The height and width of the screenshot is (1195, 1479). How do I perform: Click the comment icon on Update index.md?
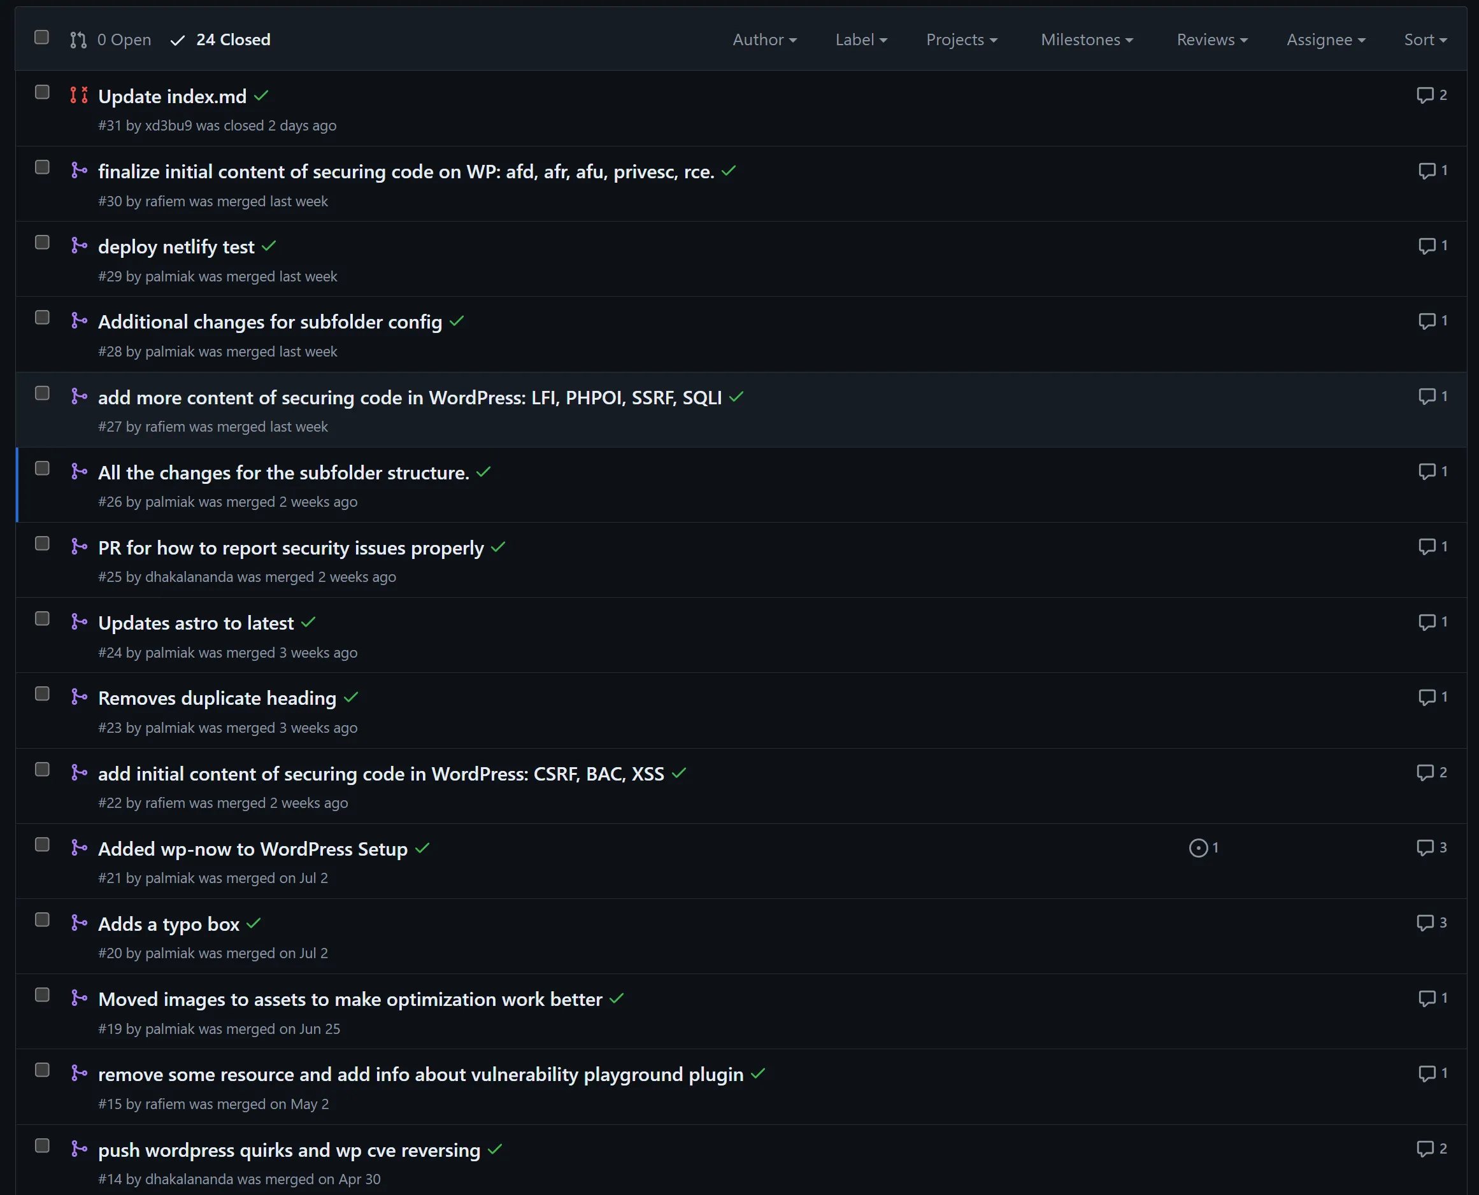[x=1425, y=95]
